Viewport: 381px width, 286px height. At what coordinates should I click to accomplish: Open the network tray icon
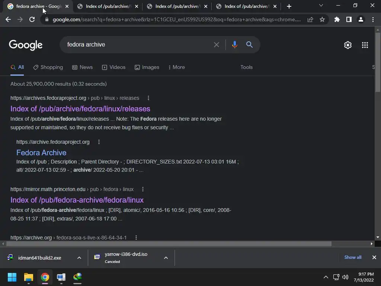point(336,277)
